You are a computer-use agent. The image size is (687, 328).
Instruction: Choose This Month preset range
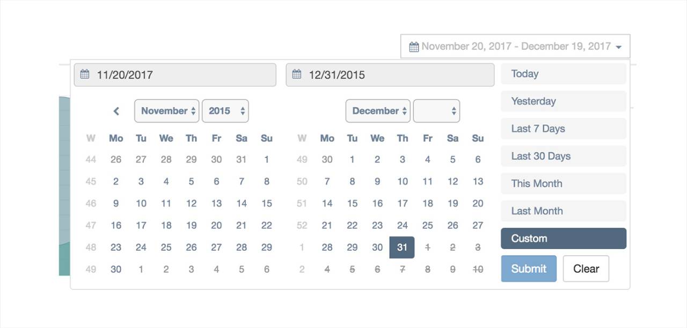pos(564,183)
